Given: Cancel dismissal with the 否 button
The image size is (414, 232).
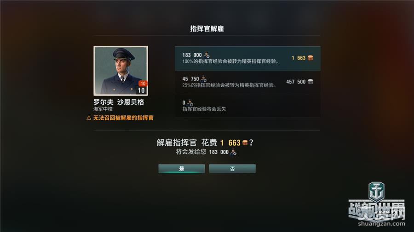Looking at the screenshot, I should (232, 169).
